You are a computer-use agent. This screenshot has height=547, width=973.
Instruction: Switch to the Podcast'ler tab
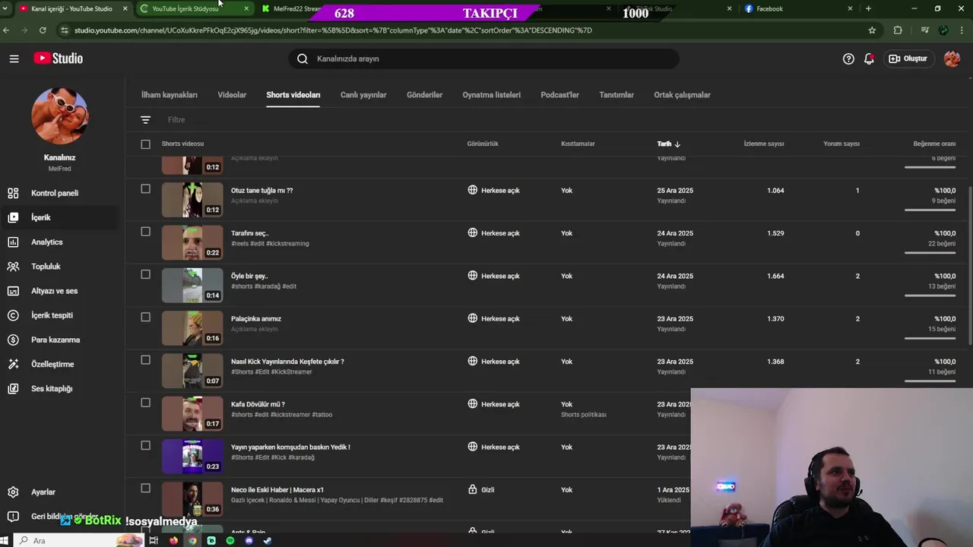point(559,95)
